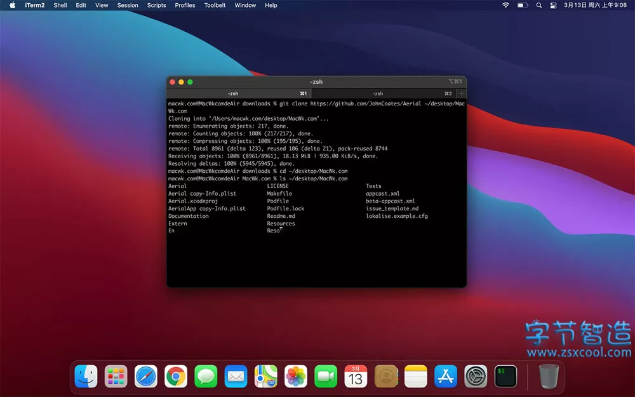Open the Help menu
The width and height of the screenshot is (635, 397).
coord(271,5)
